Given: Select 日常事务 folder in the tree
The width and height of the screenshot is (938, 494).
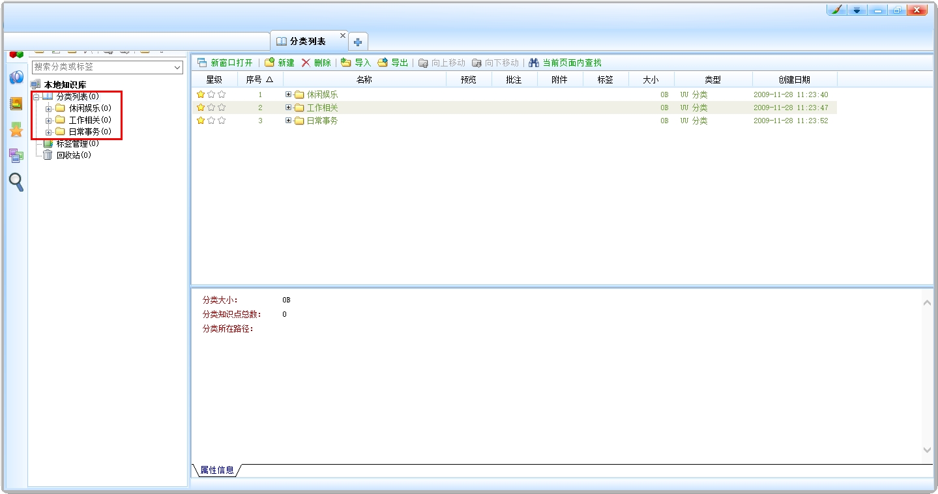Looking at the screenshot, I should pyautogui.click(x=83, y=132).
